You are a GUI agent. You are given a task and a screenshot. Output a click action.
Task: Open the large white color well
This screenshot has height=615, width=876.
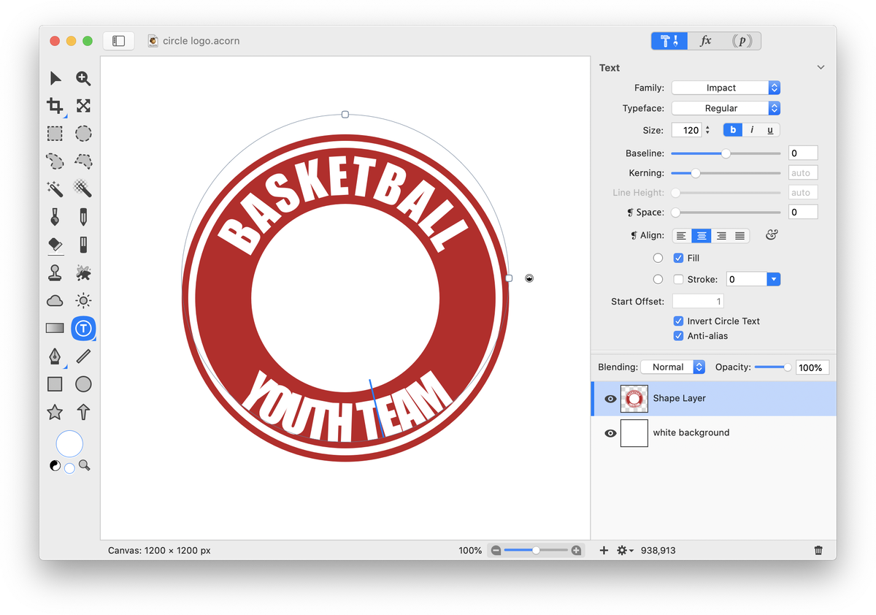pos(69,443)
